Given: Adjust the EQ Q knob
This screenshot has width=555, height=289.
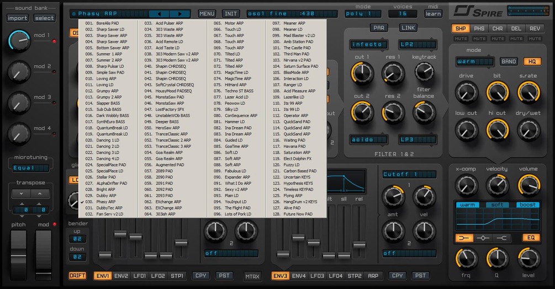Looking at the screenshot, I should [498, 258].
